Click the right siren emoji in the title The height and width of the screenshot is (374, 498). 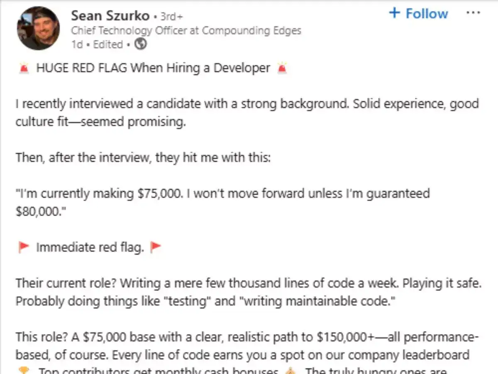click(282, 68)
